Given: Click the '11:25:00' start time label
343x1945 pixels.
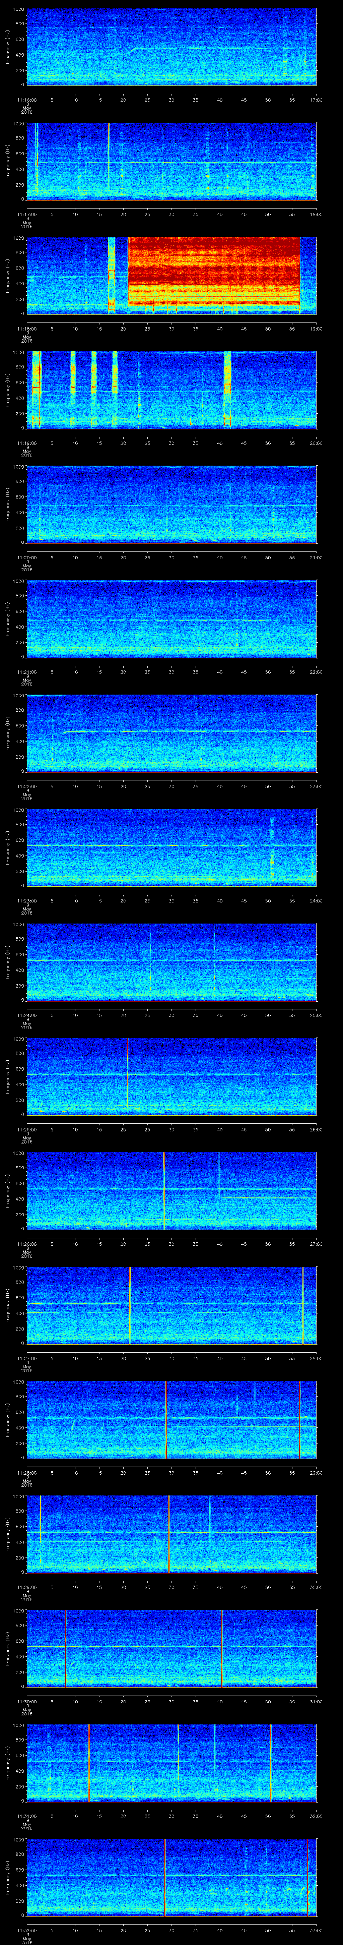Looking at the screenshot, I should (x=26, y=1129).
